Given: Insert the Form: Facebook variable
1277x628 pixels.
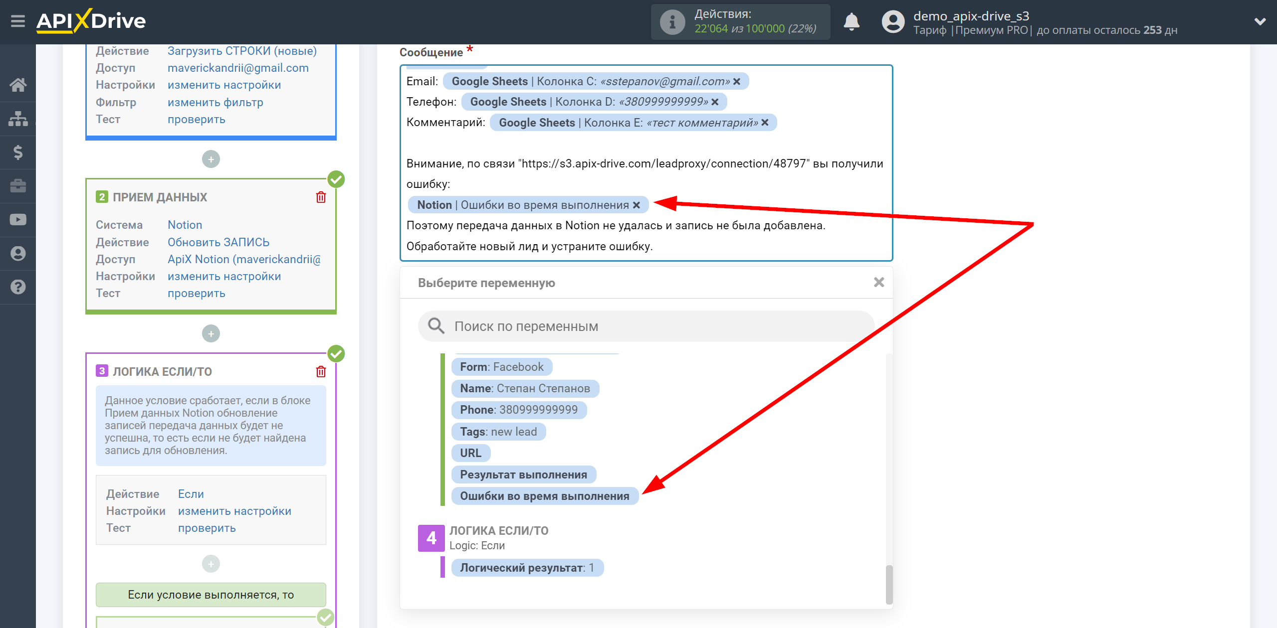Looking at the screenshot, I should click(501, 367).
